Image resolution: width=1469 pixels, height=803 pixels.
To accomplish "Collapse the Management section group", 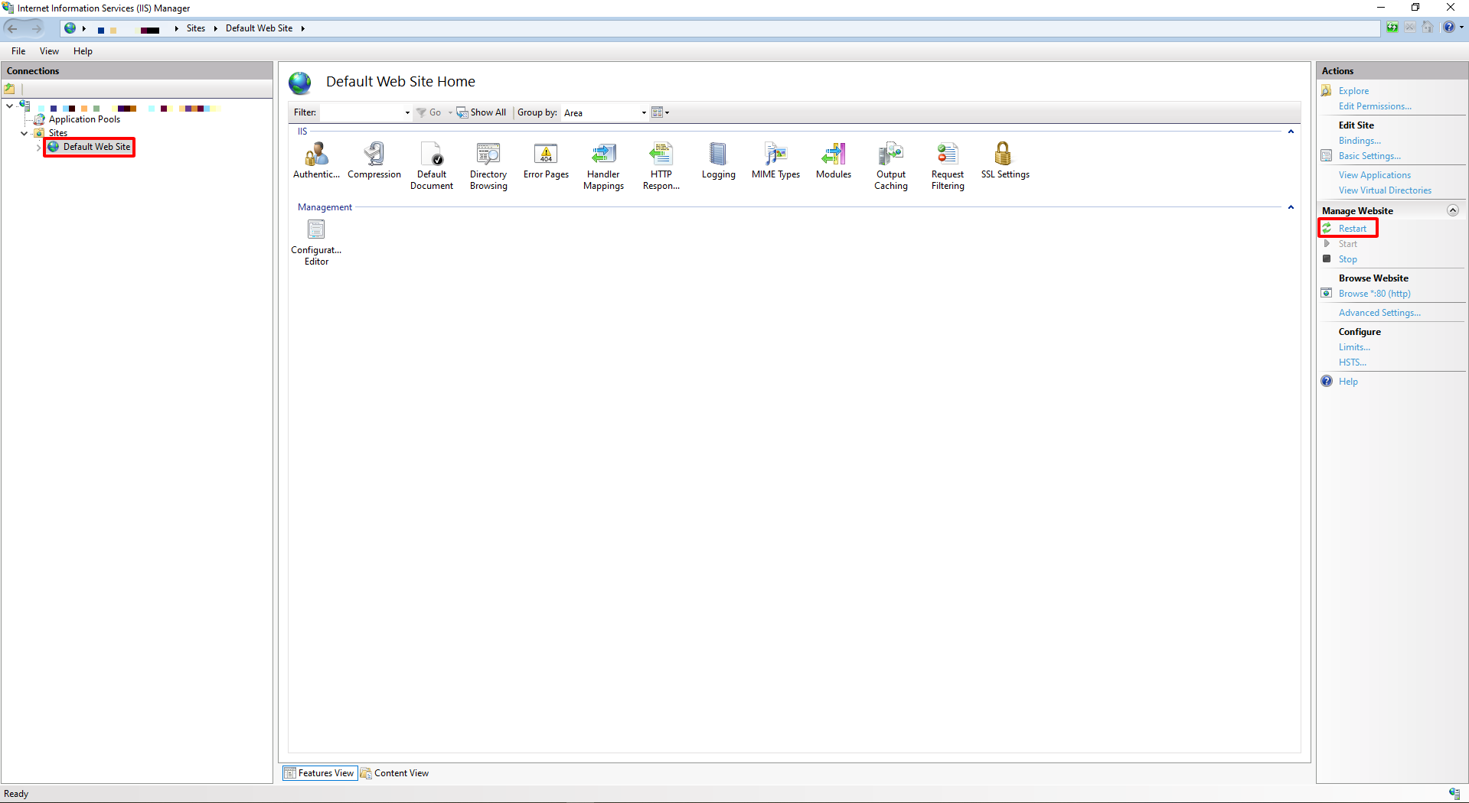I will 1291,207.
